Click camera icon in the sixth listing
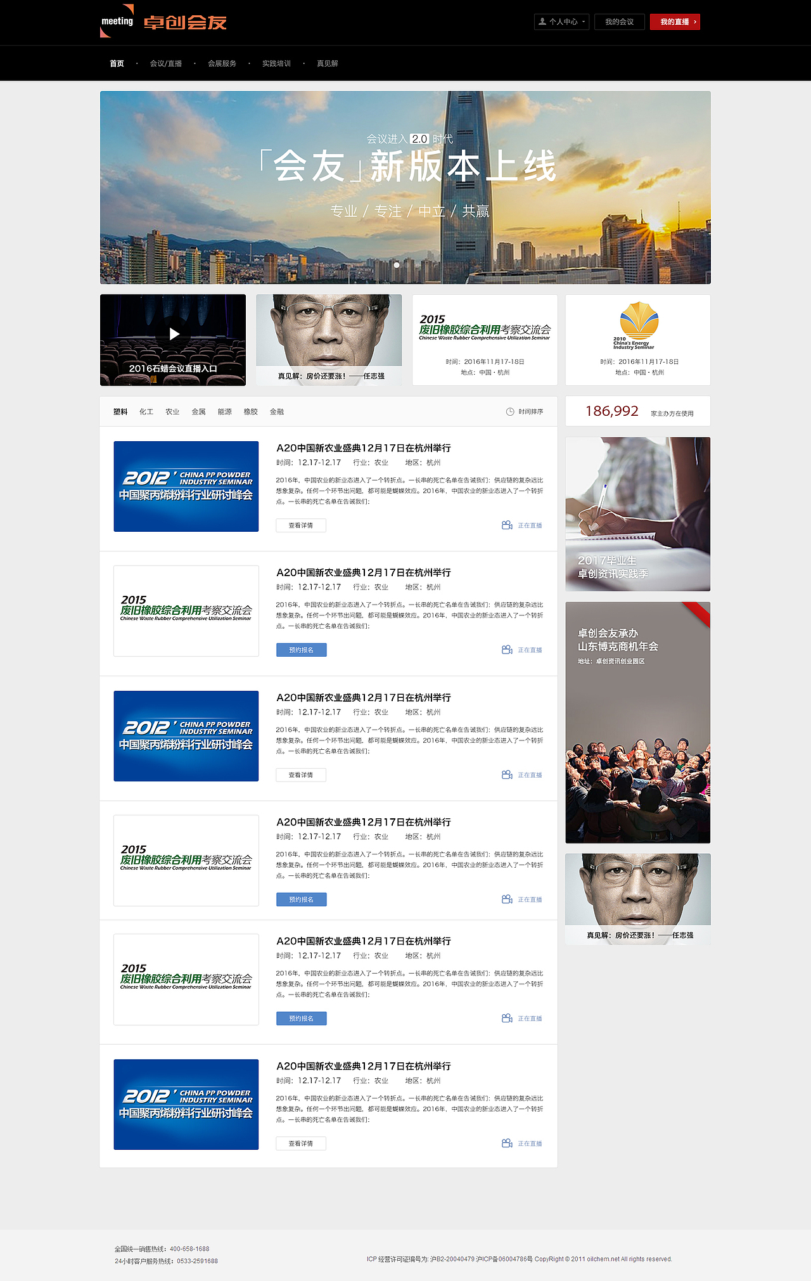Screen dimensions: 811x1281 pos(507,1143)
